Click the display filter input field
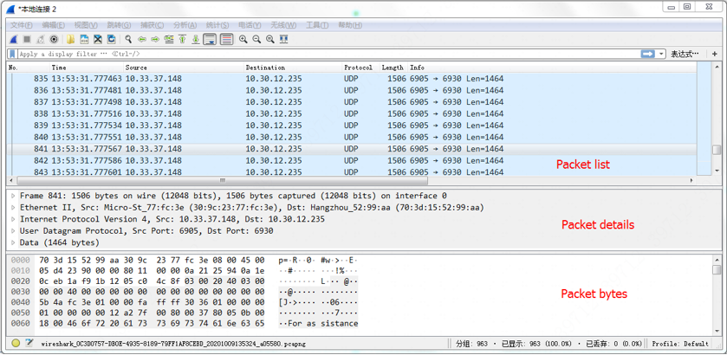 [x=329, y=54]
